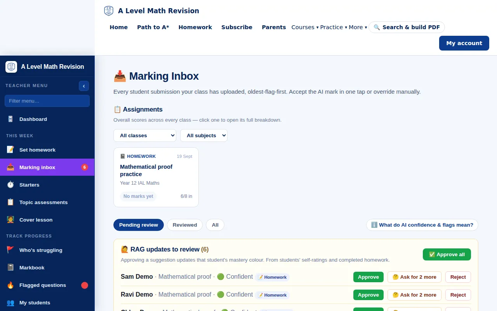Click the crest logo in the sidebar header
The height and width of the screenshot is (311, 497).
[x=11, y=67]
